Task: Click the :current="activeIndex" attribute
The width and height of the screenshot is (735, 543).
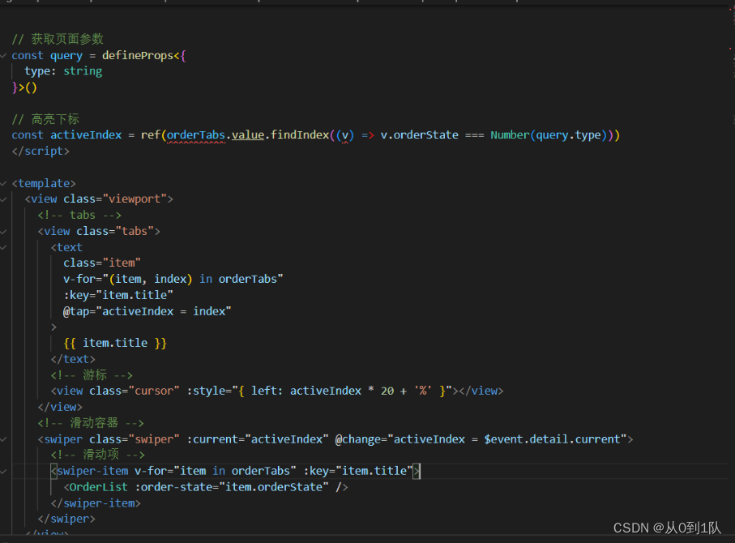Action: tap(258, 439)
